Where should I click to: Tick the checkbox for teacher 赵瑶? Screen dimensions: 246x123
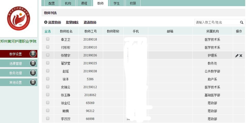pyautogui.click(x=47, y=71)
